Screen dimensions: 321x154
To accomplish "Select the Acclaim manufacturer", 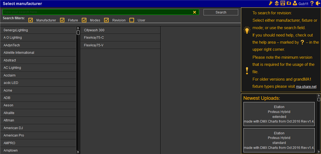I will coord(38,75).
